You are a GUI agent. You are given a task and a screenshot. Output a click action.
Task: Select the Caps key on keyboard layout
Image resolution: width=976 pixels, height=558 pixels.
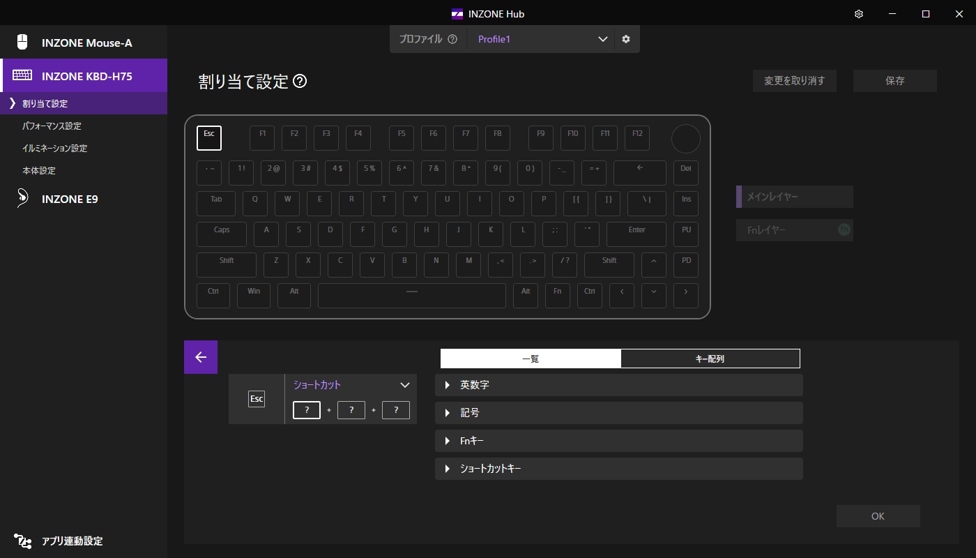coord(222,234)
